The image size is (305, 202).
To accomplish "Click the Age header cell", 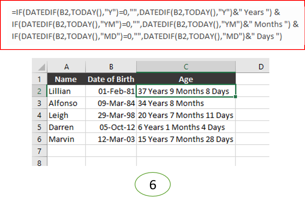I will (186, 79).
